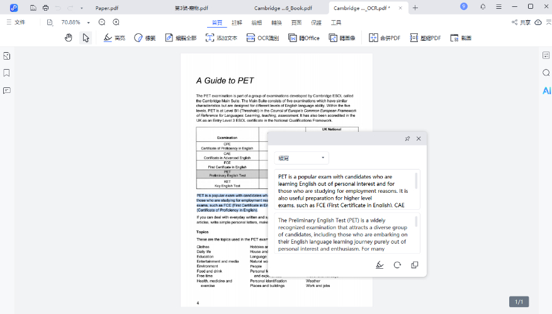Pin the AI popup panel
Viewport: 552px width, 314px height.
(x=407, y=138)
